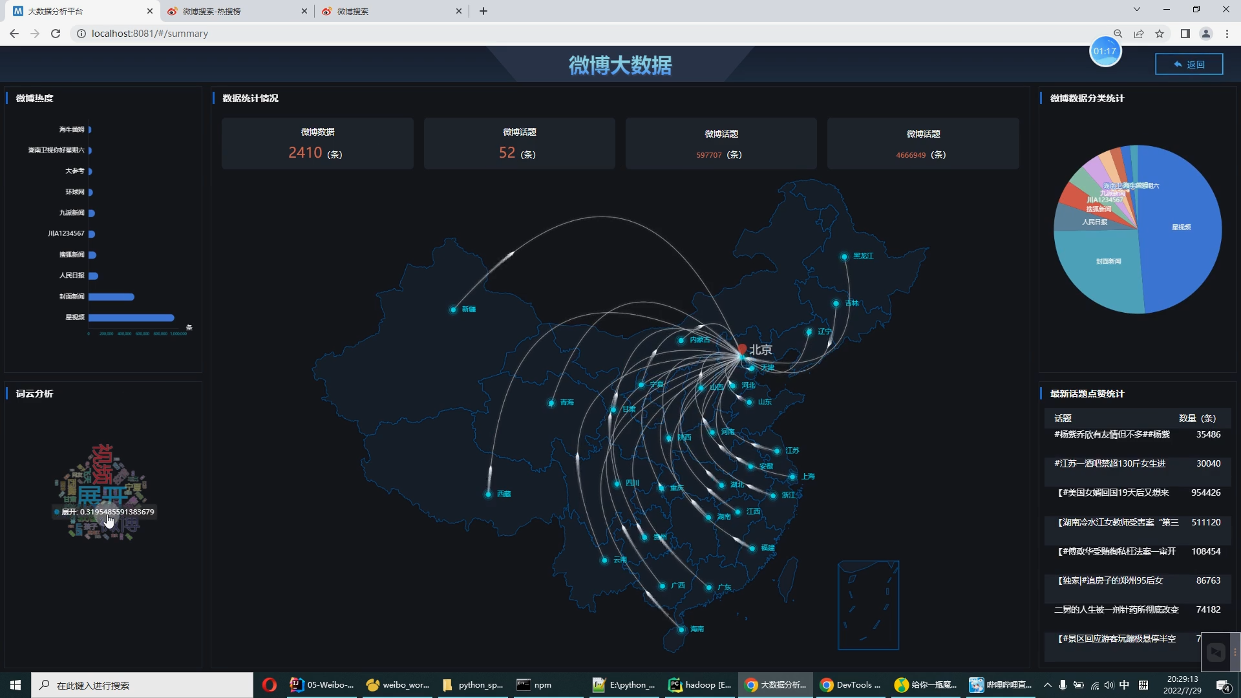1241x698 pixels.
Task: Expand the tab search chevron
Action: click(1136, 10)
